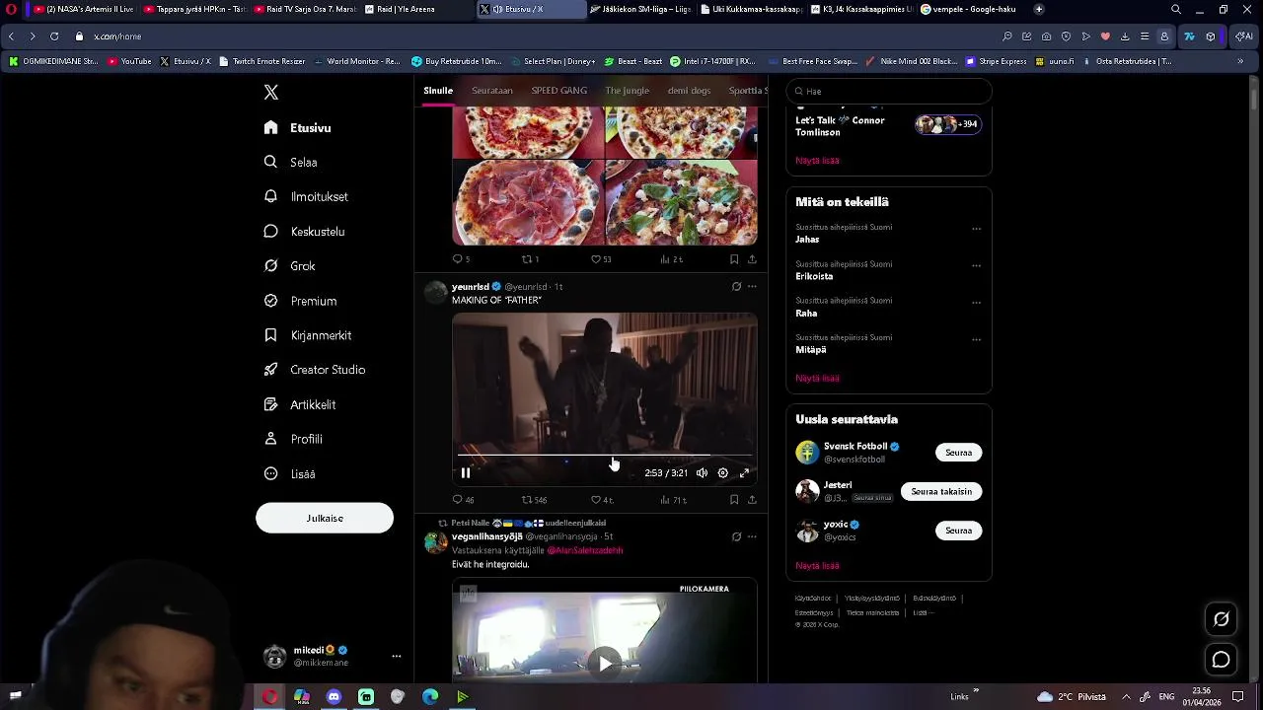The image size is (1263, 710).
Task: Open Keskustelu messages
Action: [x=305, y=232]
